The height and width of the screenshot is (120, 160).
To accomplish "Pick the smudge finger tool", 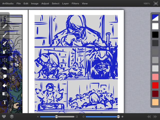I will [5, 77].
